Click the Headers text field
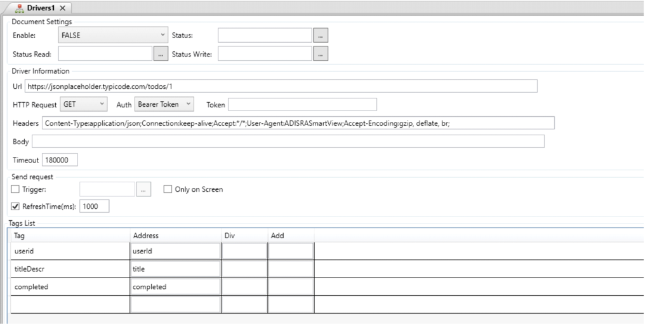650x327 pixels. (x=298, y=123)
